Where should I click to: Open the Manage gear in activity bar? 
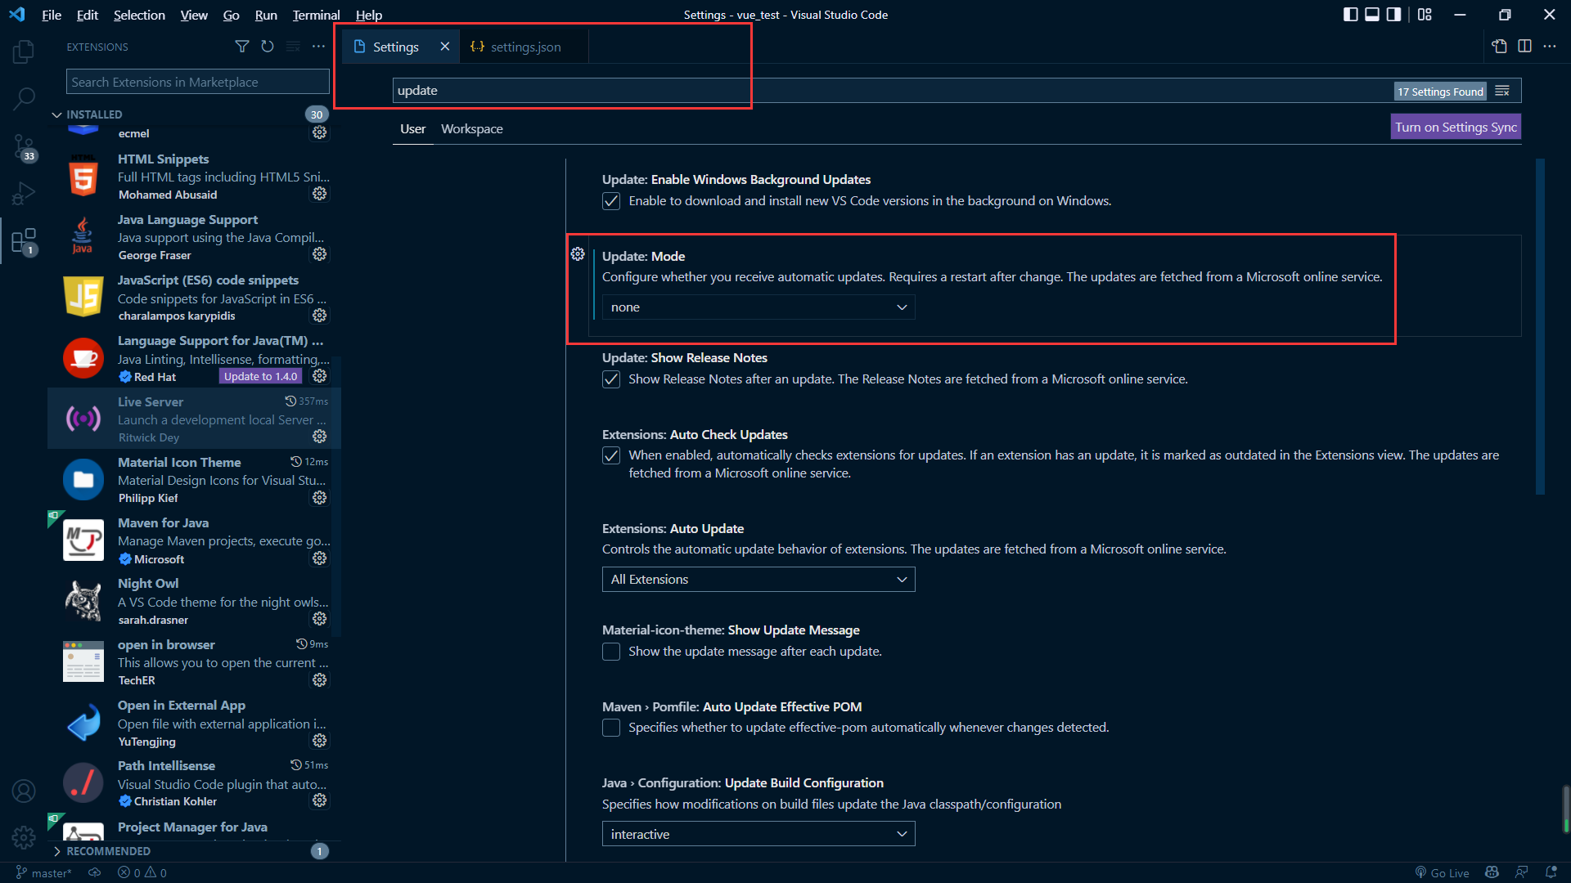[24, 837]
